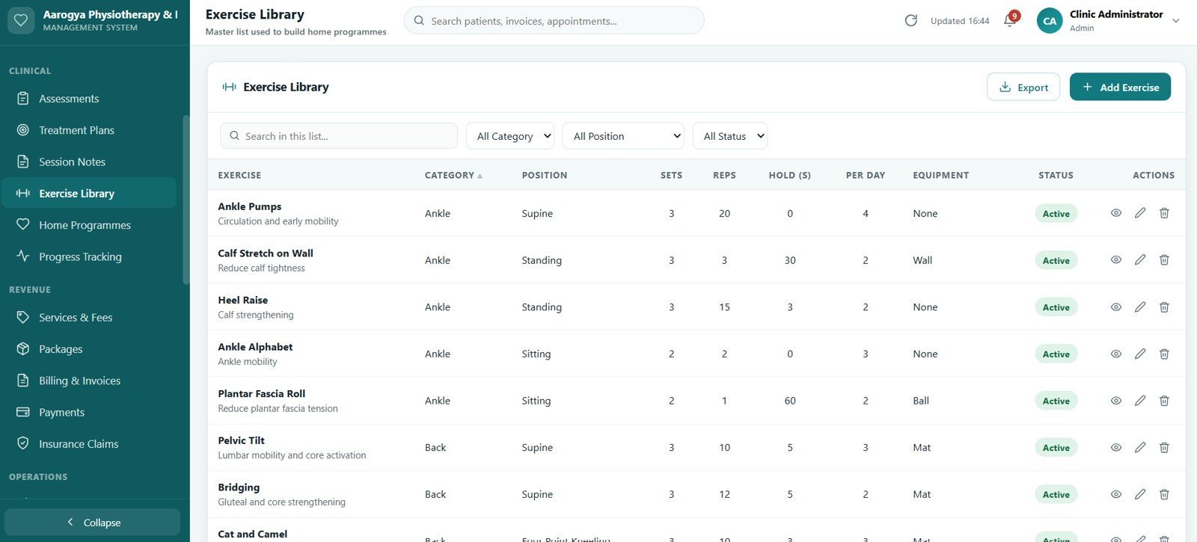Click the Active badge for Heel Raise
This screenshot has width=1197, height=542.
tap(1056, 307)
